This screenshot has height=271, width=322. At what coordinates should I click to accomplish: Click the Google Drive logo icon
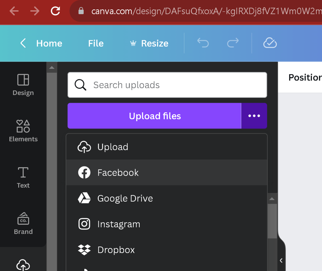[x=84, y=198]
